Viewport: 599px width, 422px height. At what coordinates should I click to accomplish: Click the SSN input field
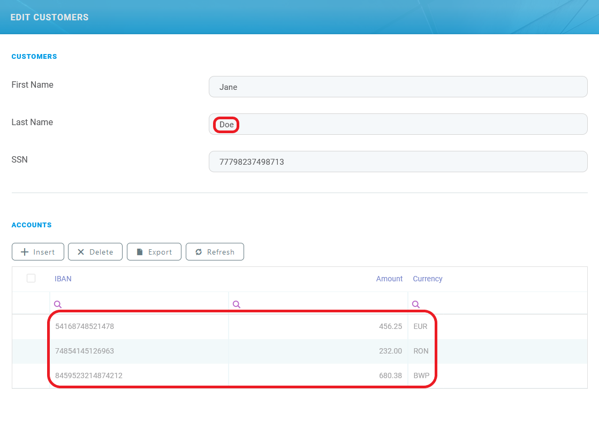(x=398, y=162)
